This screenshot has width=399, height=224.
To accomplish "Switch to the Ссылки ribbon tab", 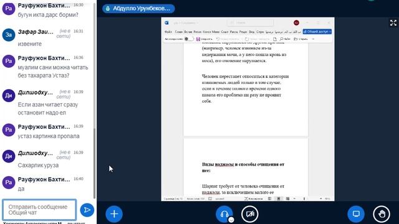I will pos(224,32).
